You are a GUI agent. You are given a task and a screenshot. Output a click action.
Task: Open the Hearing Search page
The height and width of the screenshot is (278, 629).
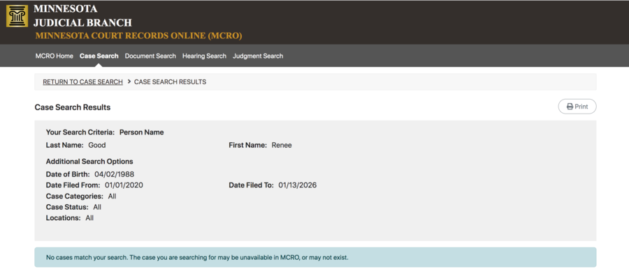[x=204, y=56]
